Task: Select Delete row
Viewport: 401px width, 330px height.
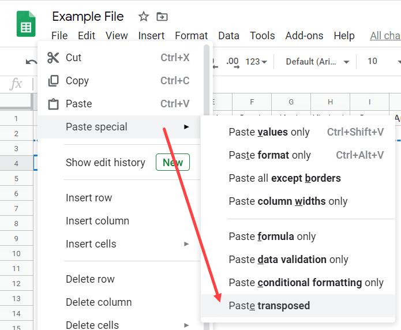Action: pos(119,279)
